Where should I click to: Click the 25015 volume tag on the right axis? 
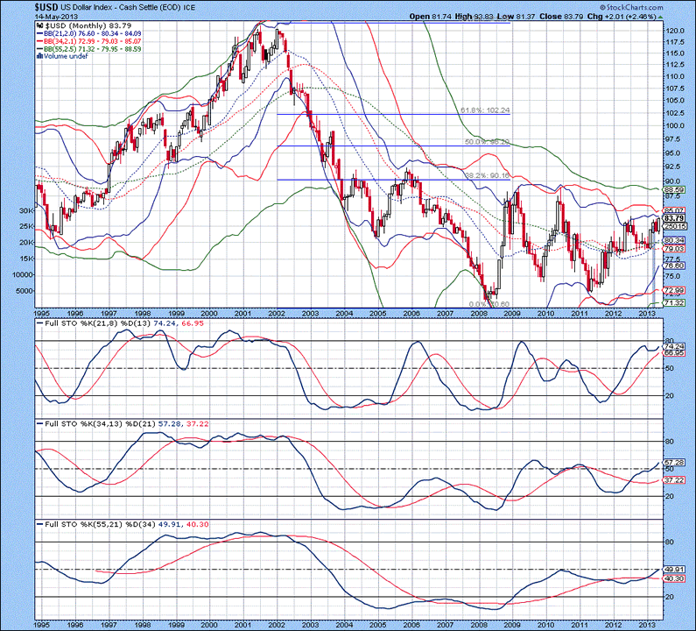click(676, 226)
